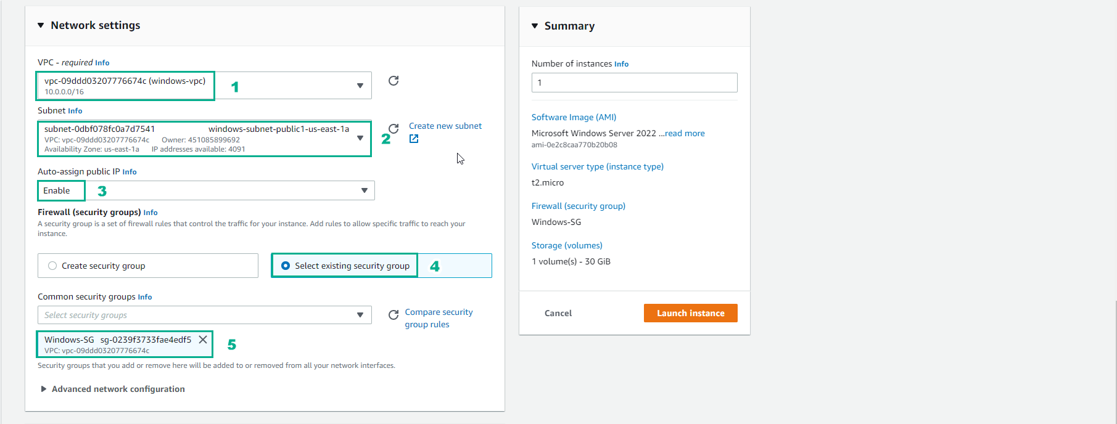Image resolution: width=1117 pixels, height=424 pixels.
Task: Open the VPC dropdown
Action: (x=360, y=85)
